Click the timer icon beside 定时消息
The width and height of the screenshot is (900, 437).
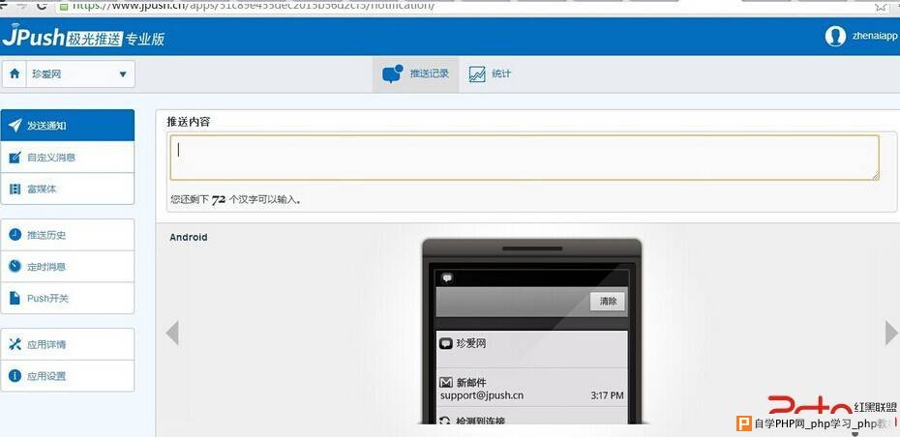point(15,266)
